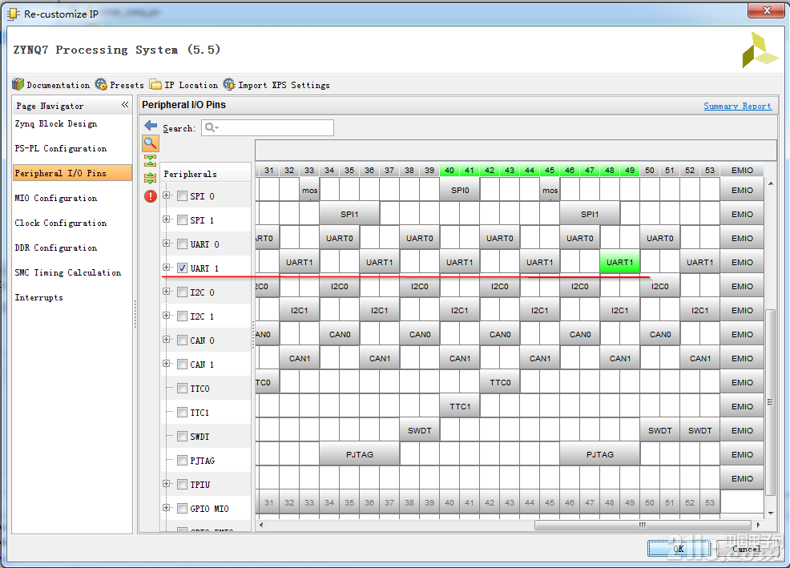Select the EMIO button in the PJTAG row
This screenshot has height=568, width=790.
pos(742,454)
